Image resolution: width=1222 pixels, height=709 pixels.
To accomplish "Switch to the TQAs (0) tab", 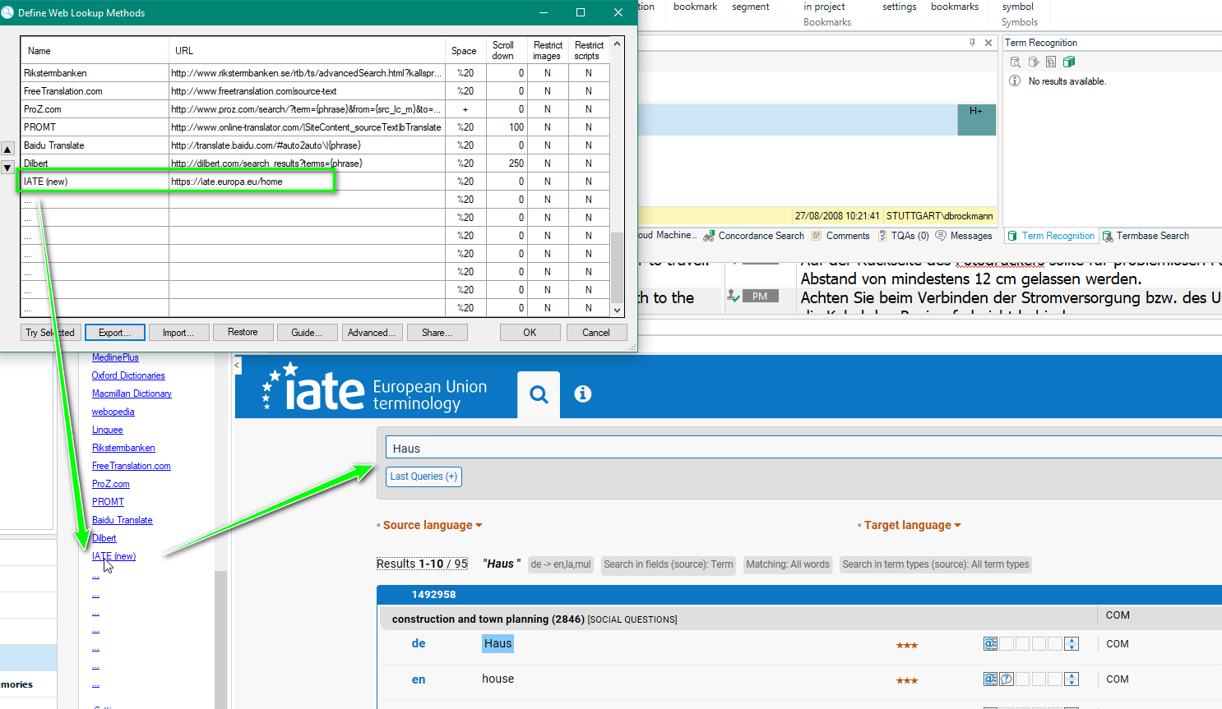I will [903, 236].
